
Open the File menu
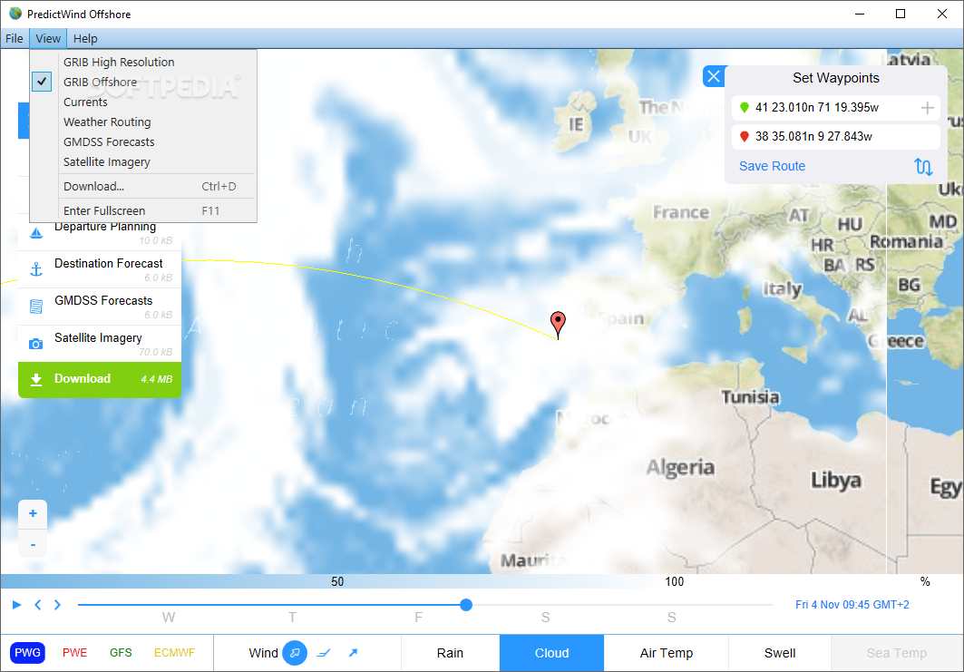coord(15,39)
